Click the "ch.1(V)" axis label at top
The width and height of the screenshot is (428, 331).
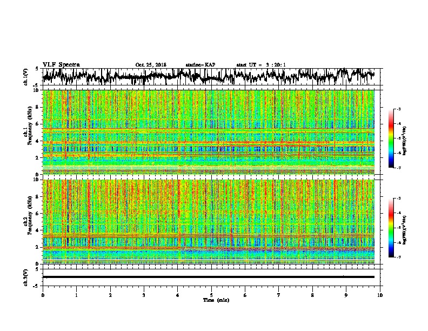(25, 77)
